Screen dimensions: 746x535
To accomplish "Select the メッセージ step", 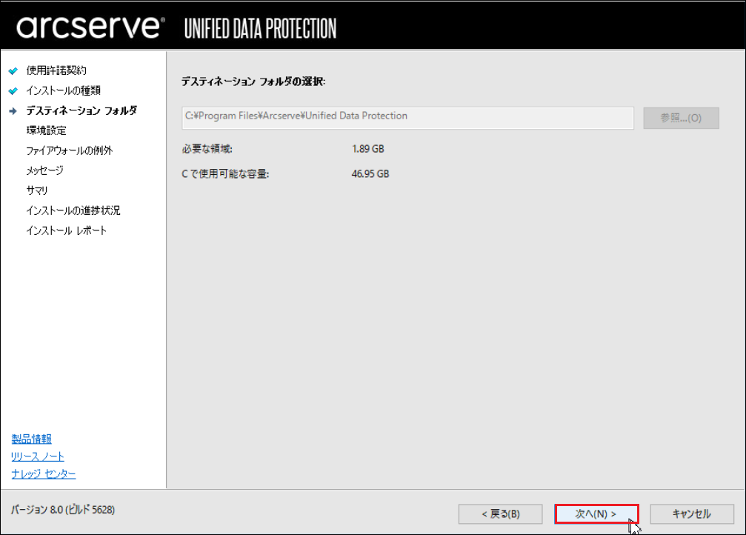I will 44,170.
